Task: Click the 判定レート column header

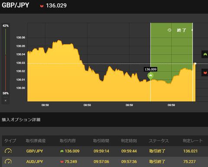Action: (193, 141)
